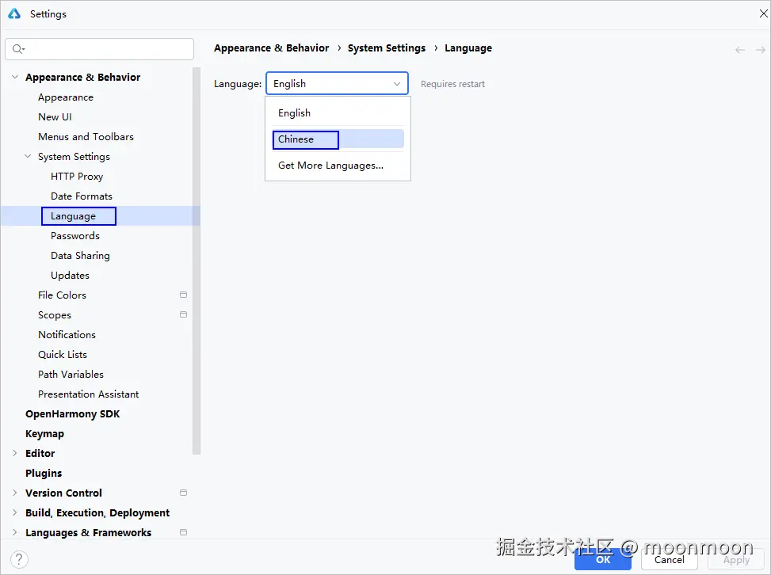Open the Language combo box

(337, 83)
